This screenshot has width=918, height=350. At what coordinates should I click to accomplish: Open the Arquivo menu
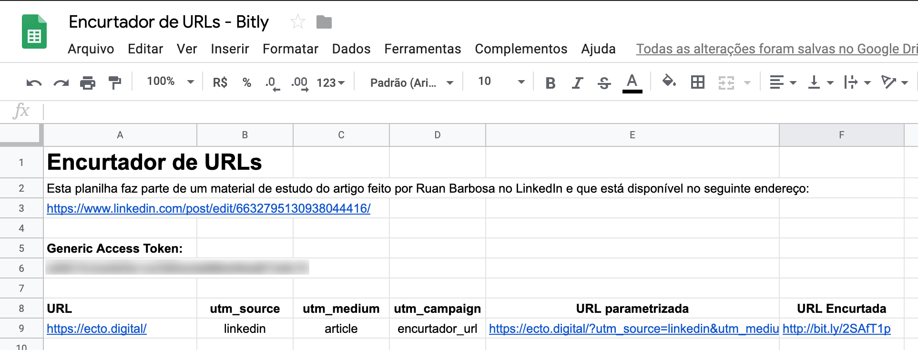[x=91, y=49]
